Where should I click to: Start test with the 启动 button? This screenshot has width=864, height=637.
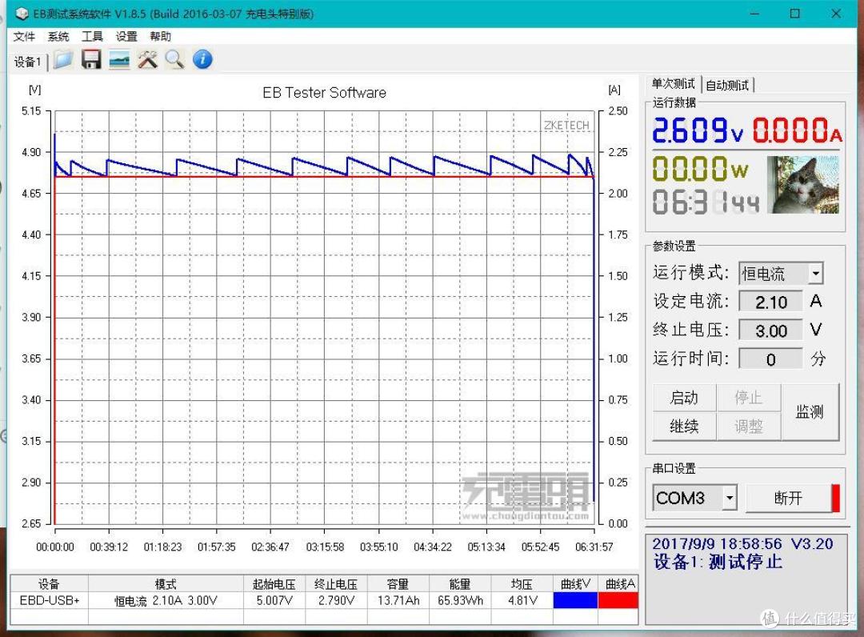[684, 397]
